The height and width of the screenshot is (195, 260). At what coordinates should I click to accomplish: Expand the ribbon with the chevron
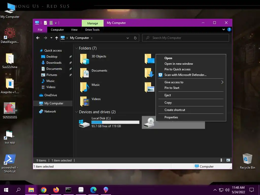pyautogui.click(x=223, y=29)
